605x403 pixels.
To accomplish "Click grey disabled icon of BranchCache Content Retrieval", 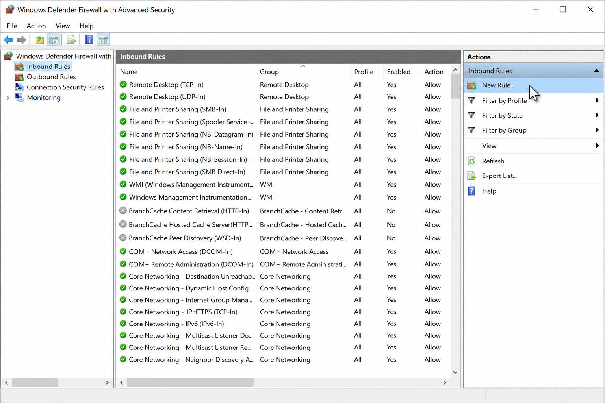I will pyautogui.click(x=123, y=211).
